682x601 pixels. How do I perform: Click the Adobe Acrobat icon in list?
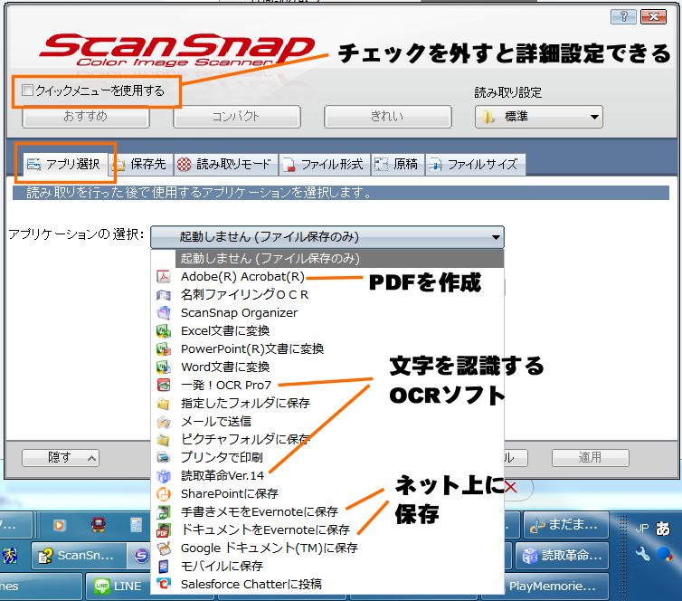pos(164,277)
